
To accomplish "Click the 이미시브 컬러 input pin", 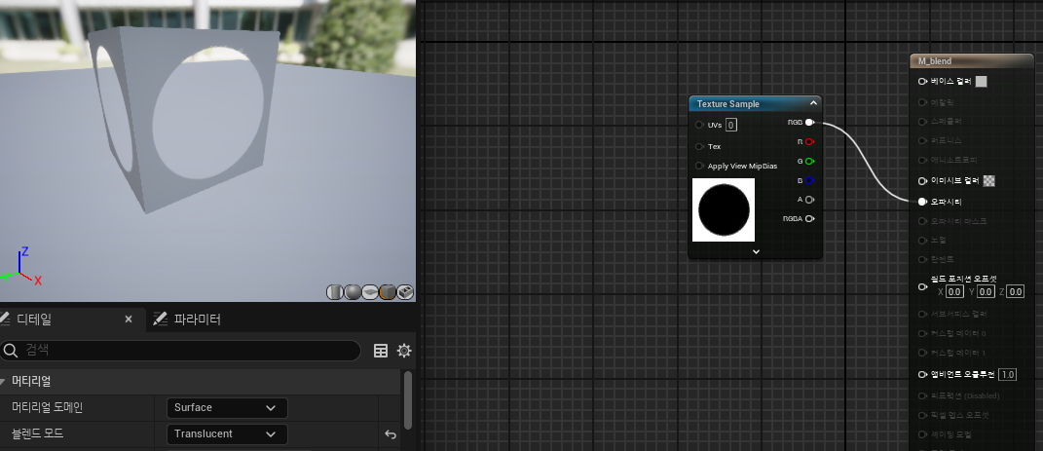I will [922, 181].
